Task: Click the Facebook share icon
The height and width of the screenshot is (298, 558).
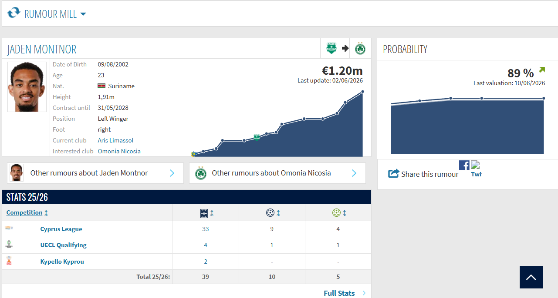Action: click(x=464, y=165)
